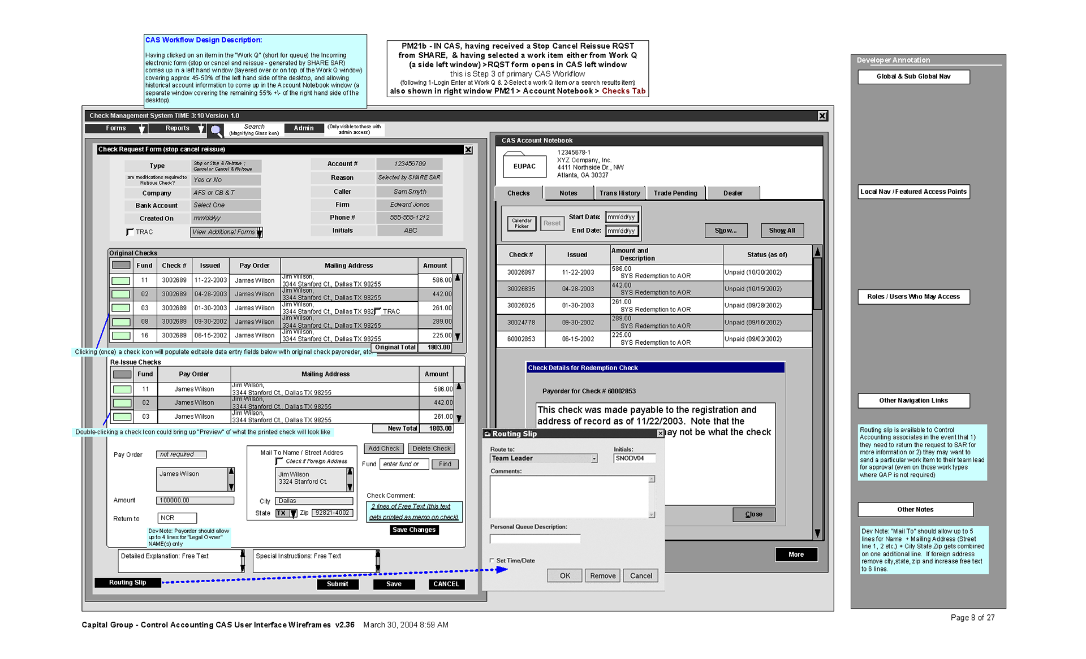Open the Calendar Picker

coord(522,224)
